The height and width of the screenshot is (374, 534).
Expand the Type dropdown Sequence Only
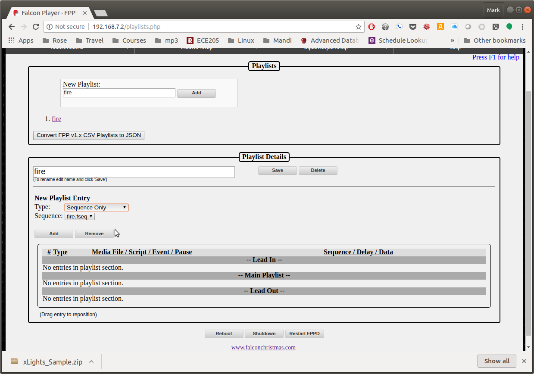click(x=97, y=207)
